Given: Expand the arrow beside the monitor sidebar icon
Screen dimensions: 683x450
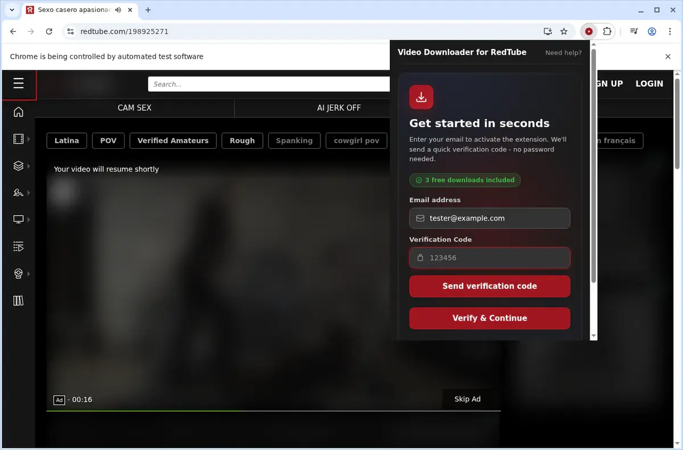Looking at the screenshot, I should tap(28, 219).
